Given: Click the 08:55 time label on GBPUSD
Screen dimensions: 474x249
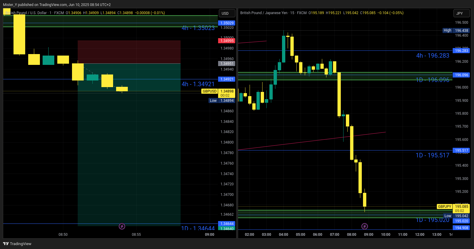Looking at the screenshot, I should (x=136, y=235).
